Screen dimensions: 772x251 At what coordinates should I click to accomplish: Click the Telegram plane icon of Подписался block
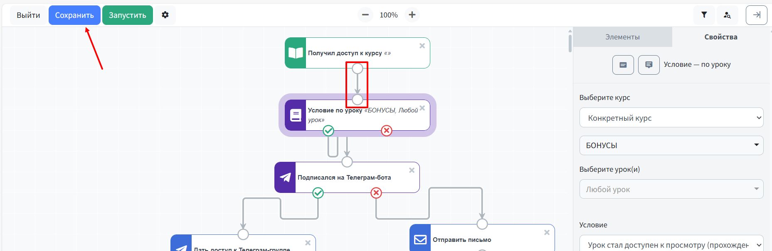click(285, 178)
